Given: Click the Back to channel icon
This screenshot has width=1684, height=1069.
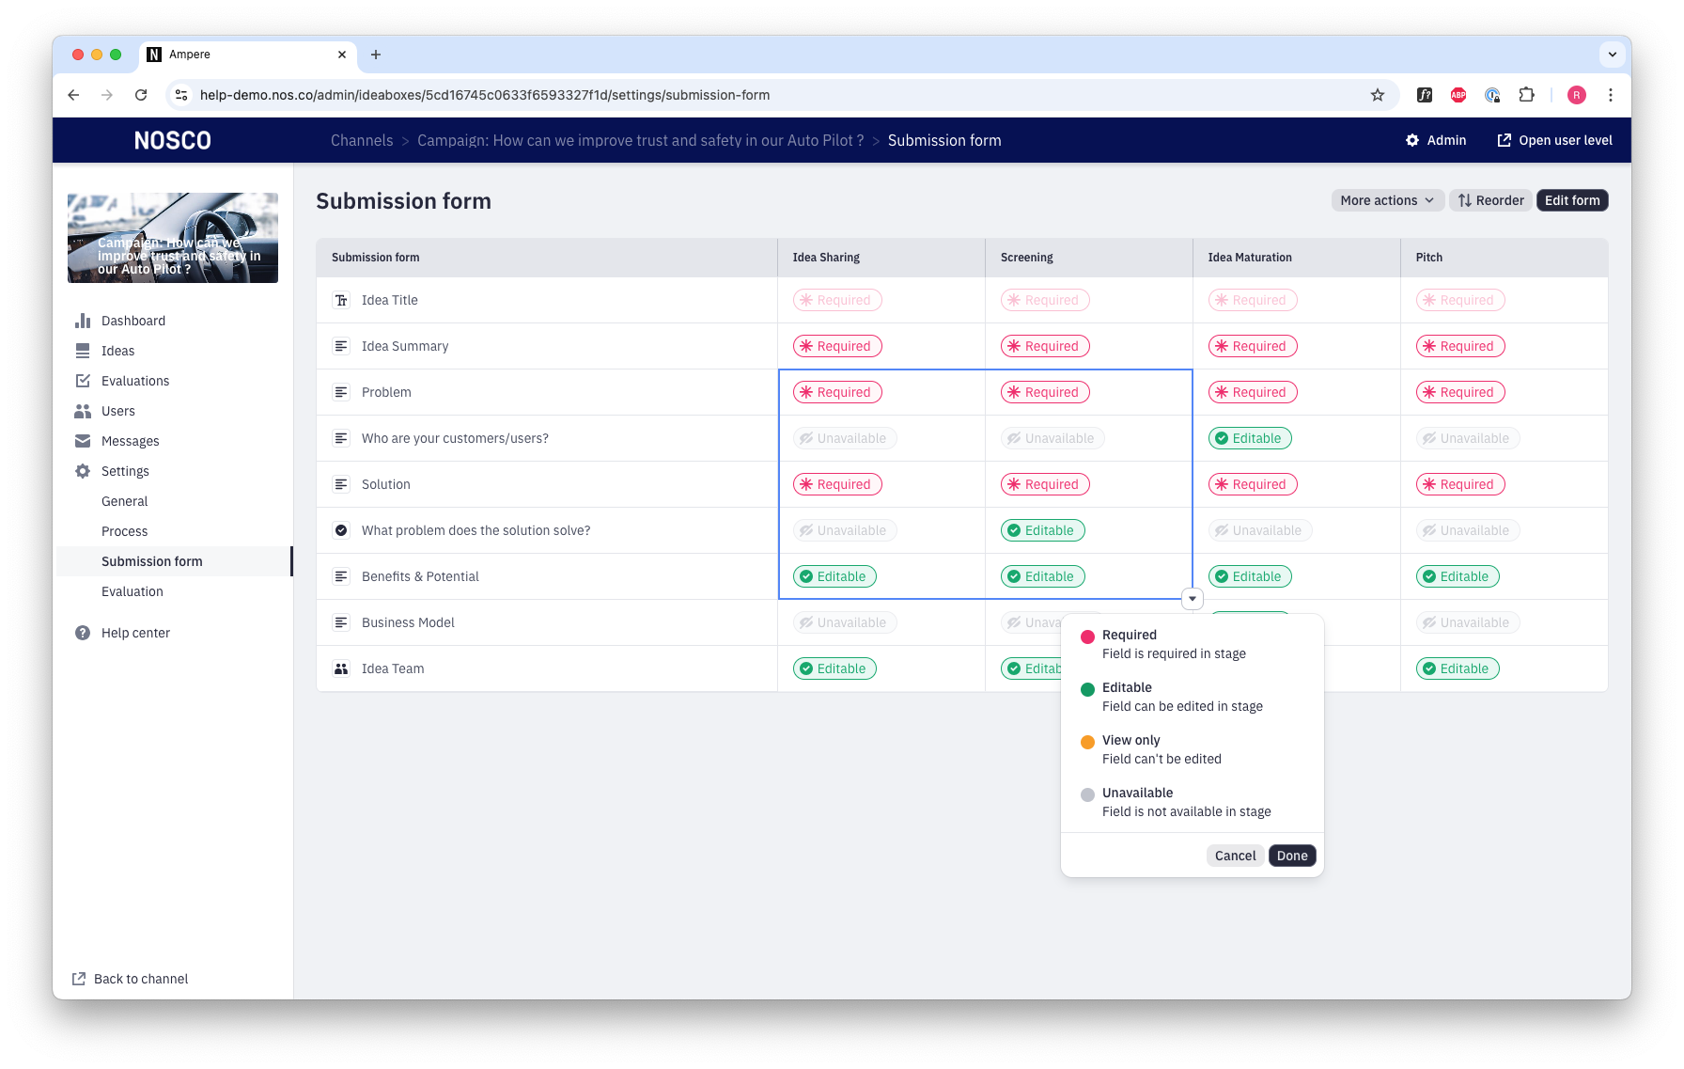Looking at the screenshot, I should 79,979.
